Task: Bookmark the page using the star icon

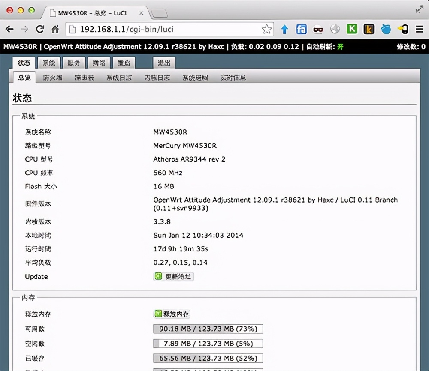Action: click(266, 29)
